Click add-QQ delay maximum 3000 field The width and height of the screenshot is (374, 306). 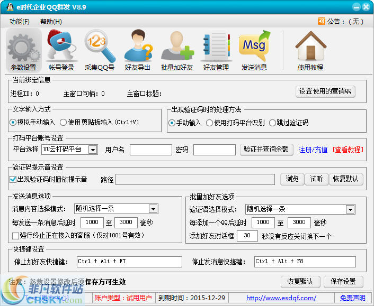pos(299,222)
